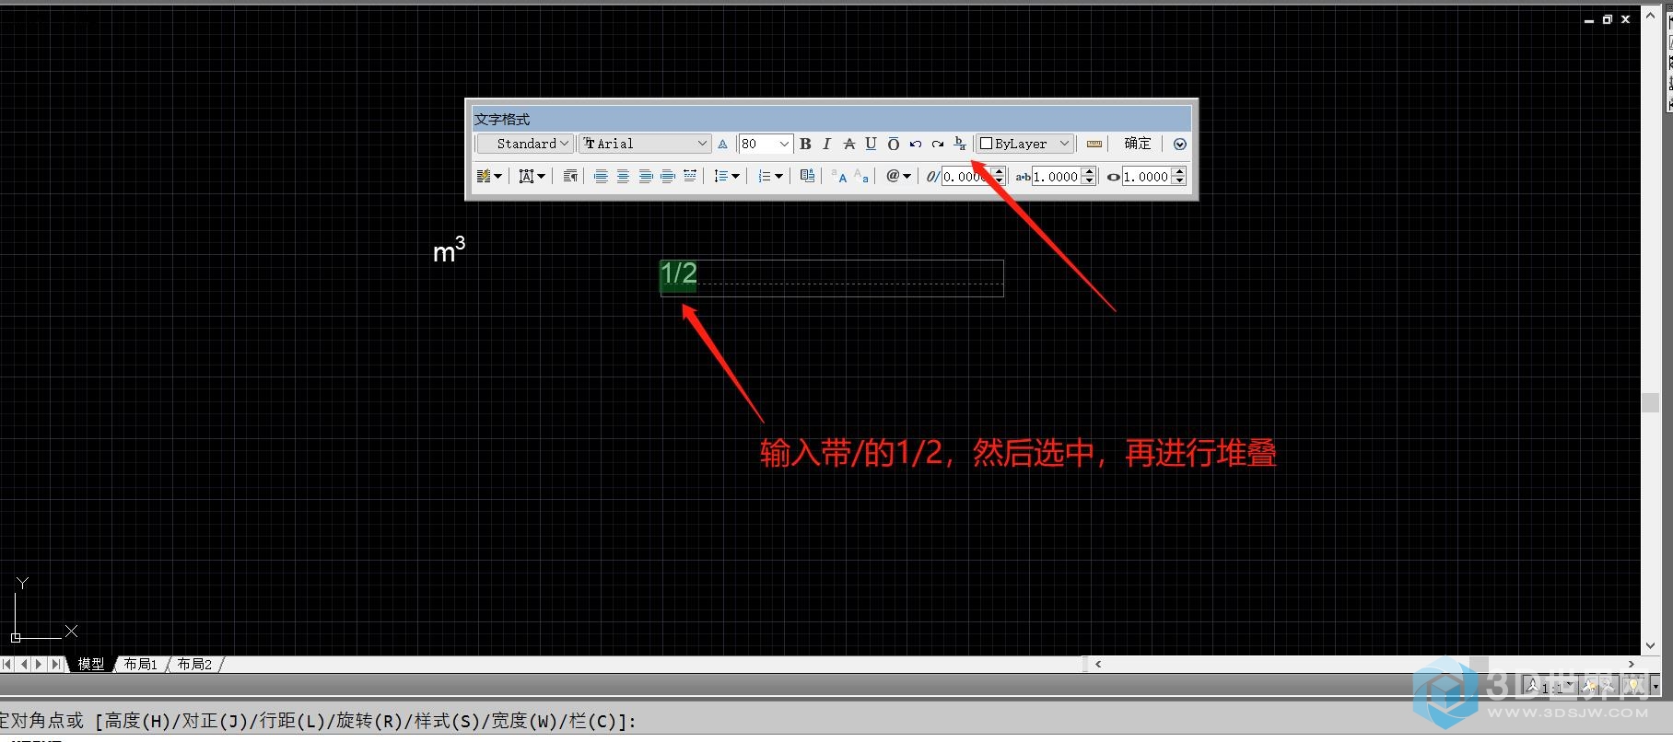Click the command line prompt text

click(319, 721)
